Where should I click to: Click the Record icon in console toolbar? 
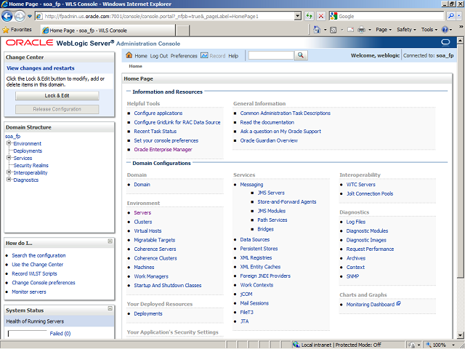coord(203,56)
